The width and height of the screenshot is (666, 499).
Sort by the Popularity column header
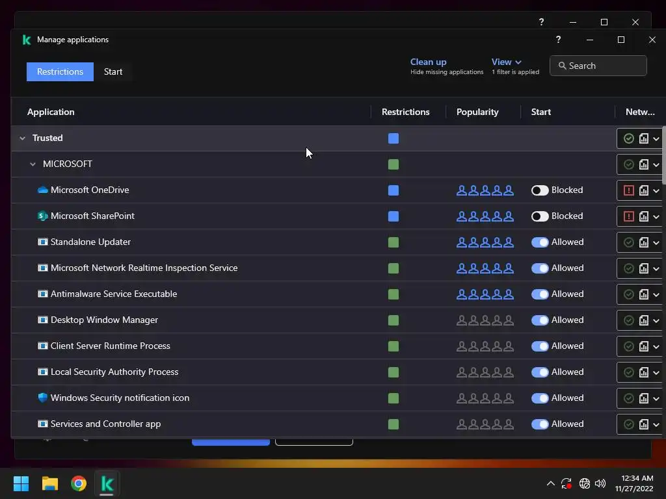477,112
